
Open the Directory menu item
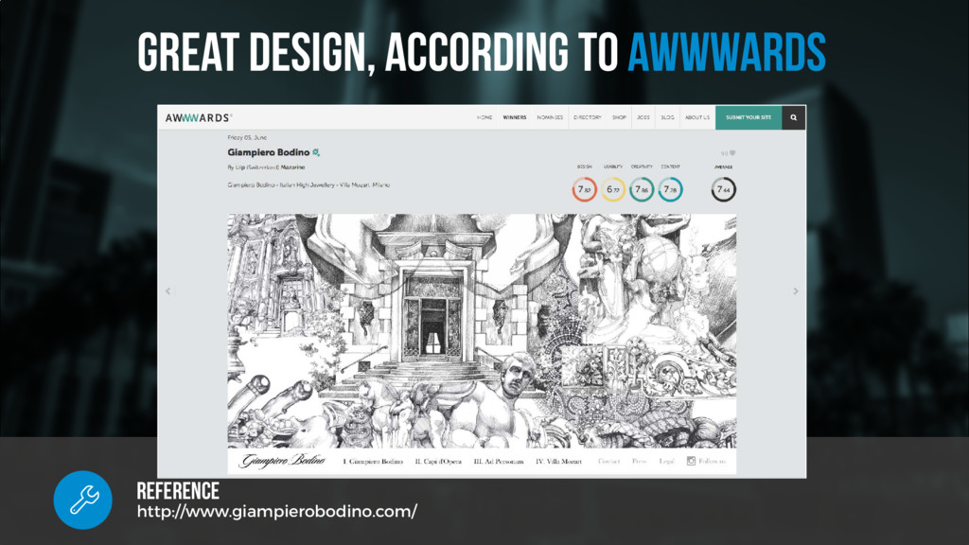pos(587,117)
